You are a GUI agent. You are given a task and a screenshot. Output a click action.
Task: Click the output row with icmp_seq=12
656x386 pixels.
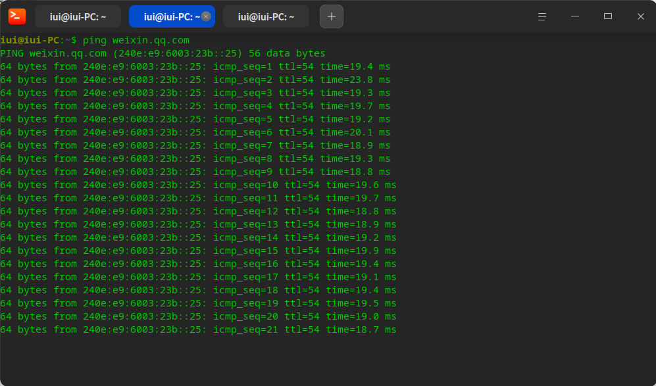click(198, 211)
